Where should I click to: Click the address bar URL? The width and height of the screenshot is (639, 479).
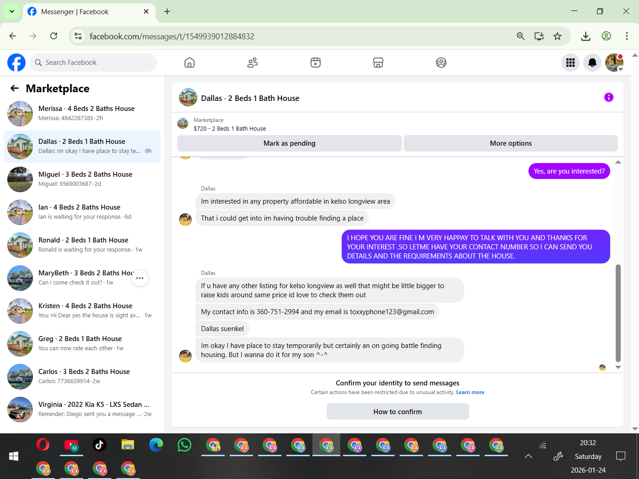click(172, 36)
